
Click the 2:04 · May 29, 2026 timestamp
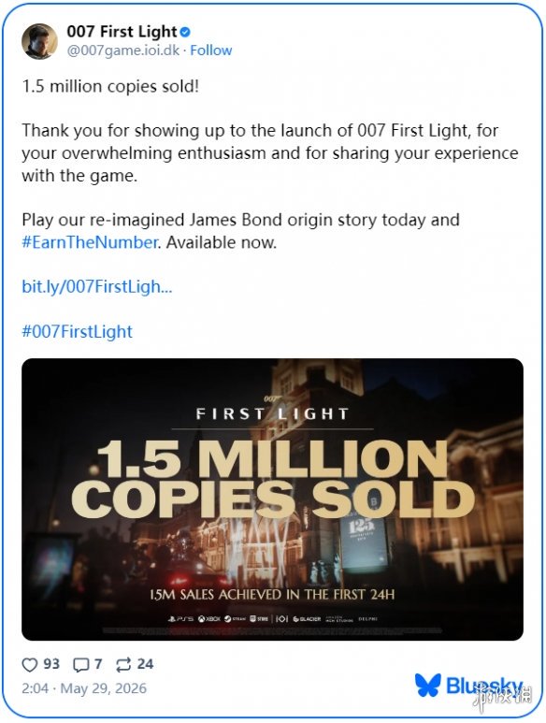pos(84,688)
